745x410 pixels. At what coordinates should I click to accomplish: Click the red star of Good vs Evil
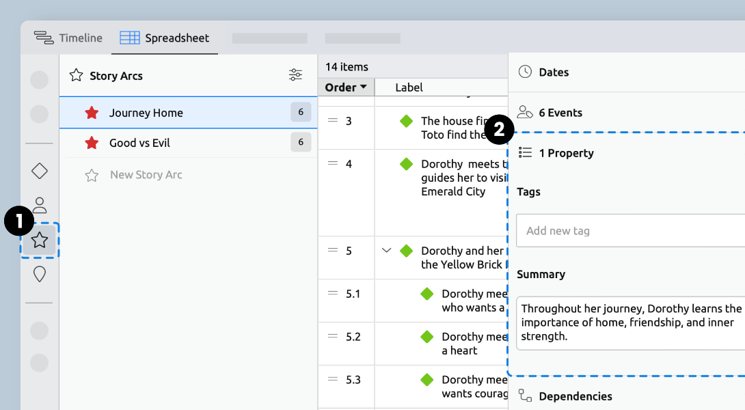[x=92, y=143]
